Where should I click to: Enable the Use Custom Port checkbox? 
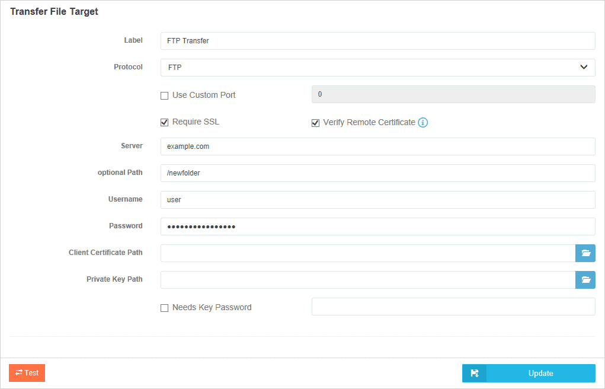[164, 95]
